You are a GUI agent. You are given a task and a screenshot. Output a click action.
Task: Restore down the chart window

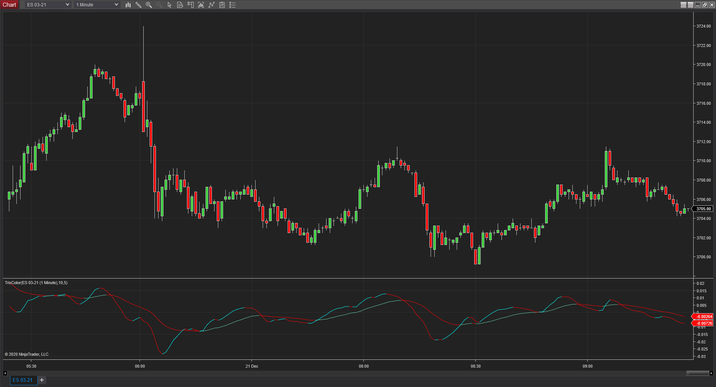(x=705, y=5)
